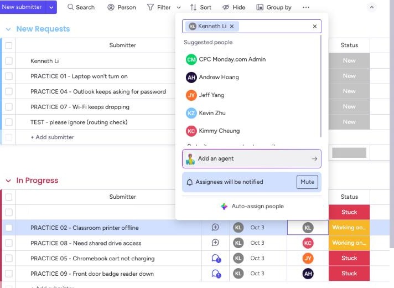
Task: Check the TEST please ignore row checkbox
Action: [x=9, y=122]
